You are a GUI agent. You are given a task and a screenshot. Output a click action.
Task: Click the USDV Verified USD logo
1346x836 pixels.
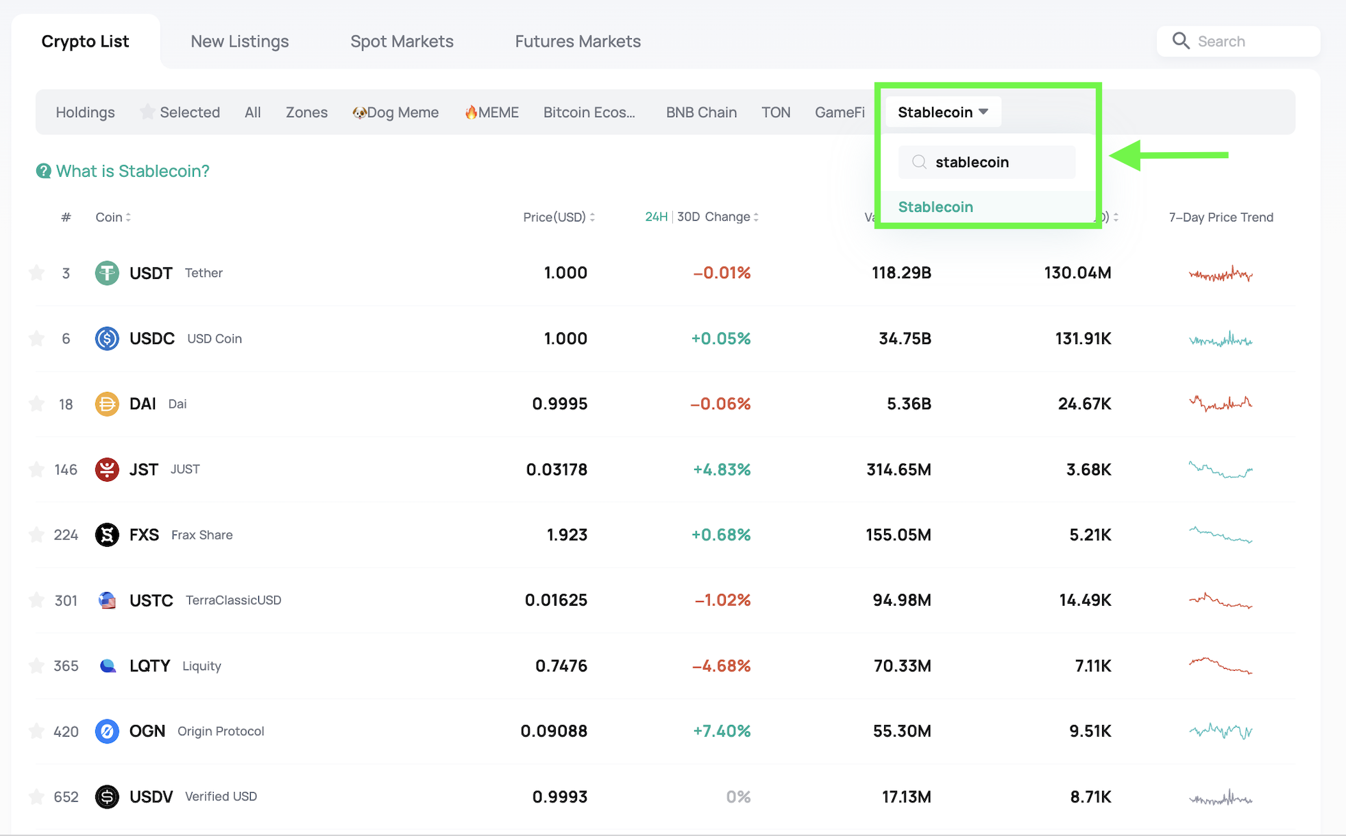(107, 797)
